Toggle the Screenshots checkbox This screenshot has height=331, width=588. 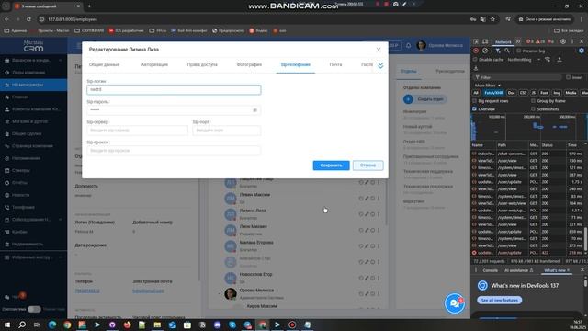(533, 109)
